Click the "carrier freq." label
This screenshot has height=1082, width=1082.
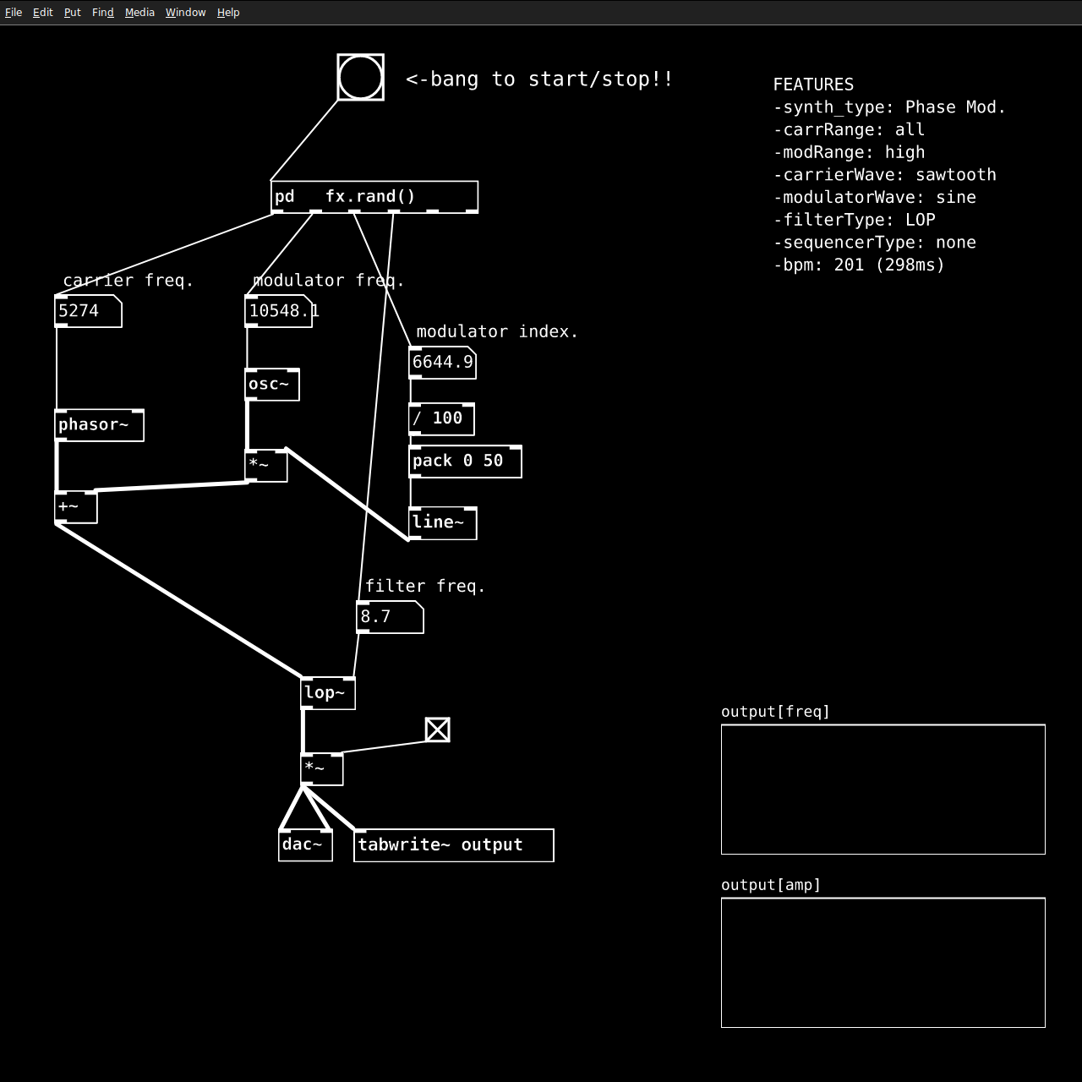coord(128,281)
